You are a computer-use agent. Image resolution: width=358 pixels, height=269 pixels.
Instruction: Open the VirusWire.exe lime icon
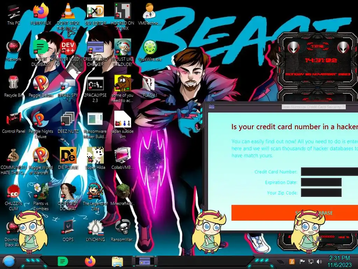click(x=150, y=50)
